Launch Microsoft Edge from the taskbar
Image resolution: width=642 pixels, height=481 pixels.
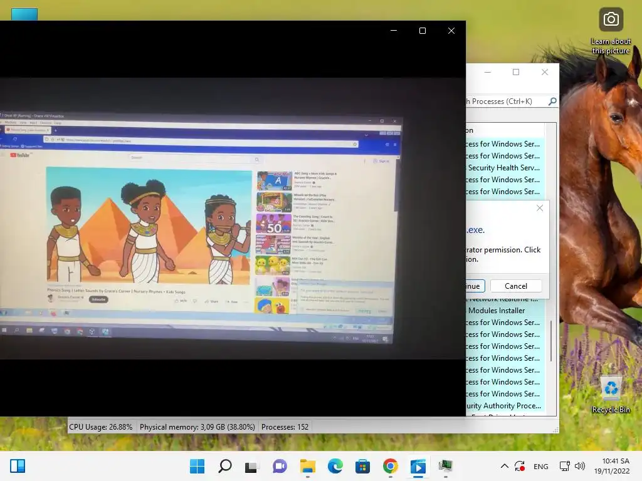click(335, 466)
